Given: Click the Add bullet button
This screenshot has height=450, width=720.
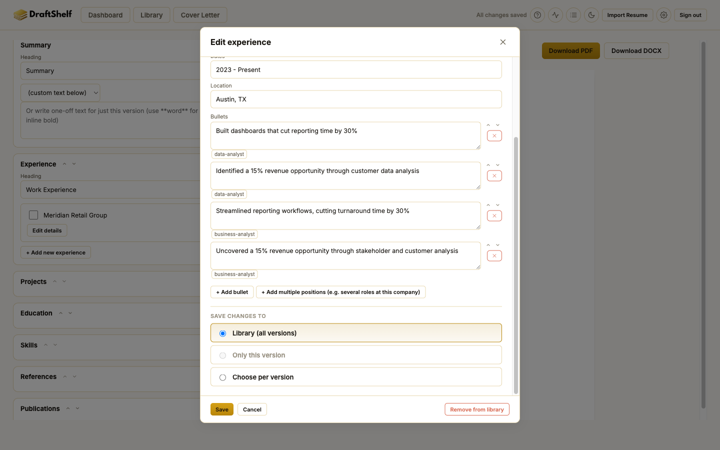Looking at the screenshot, I should tap(232, 292).
